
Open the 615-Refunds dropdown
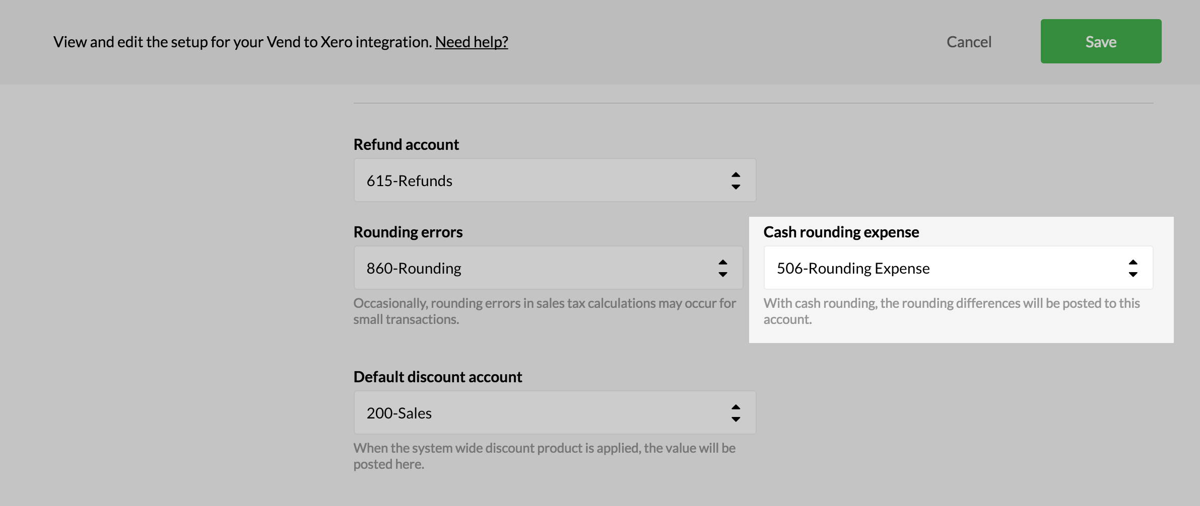[x=544, y=181]
